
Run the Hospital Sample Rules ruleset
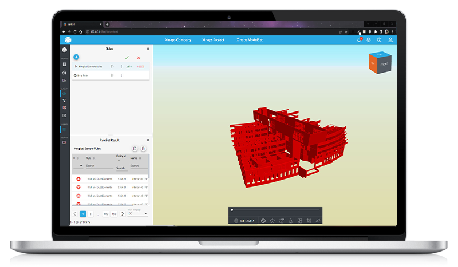pos(112,66)
